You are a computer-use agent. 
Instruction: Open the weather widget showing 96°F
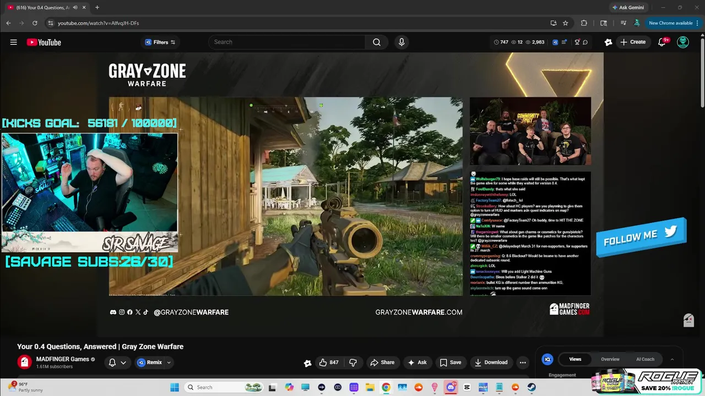pos(24,387)
